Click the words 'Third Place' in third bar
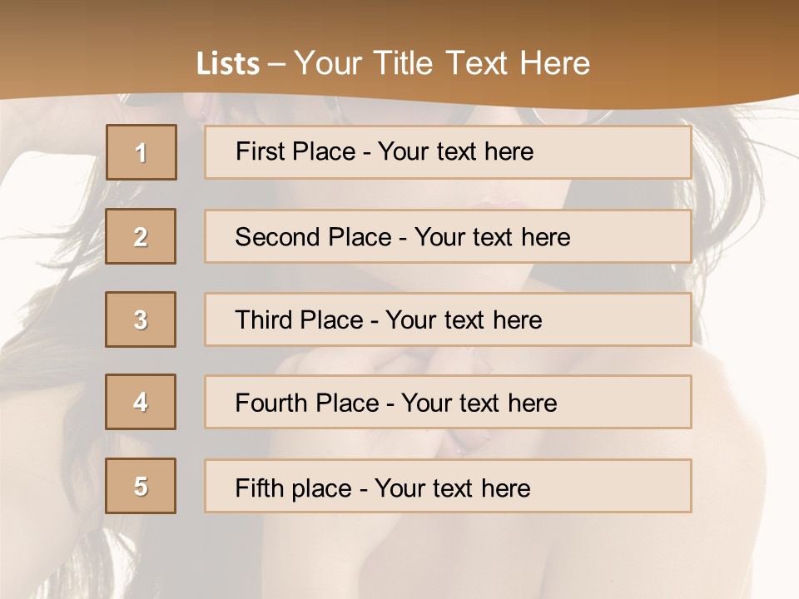The image size is (799, 599). (x=299, y=319)
